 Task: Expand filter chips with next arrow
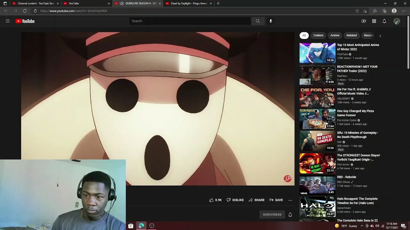click(x=380, y=36)
